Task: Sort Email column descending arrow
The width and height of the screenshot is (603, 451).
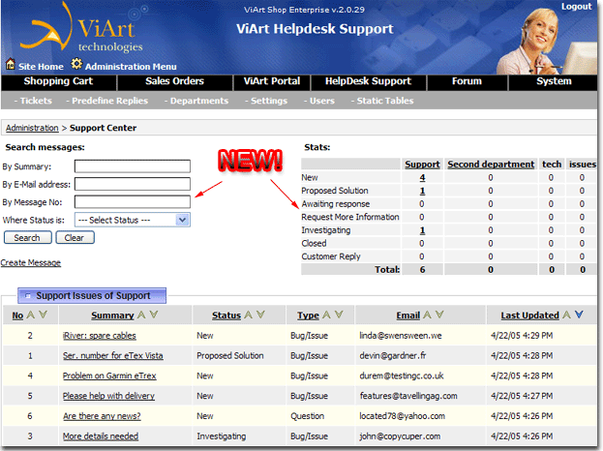Action: (x=439, y=315)
